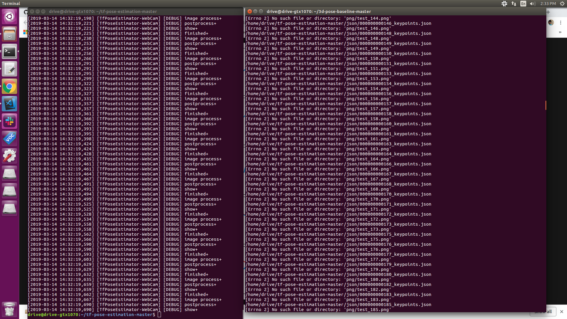Minimize the 3d-pose-baseline-master terminal window
567x319 pixels.
pos(255,11)
